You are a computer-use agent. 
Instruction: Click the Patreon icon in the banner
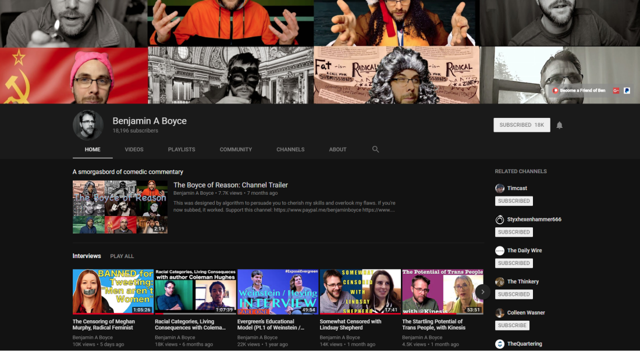click(x=556, y=91)
